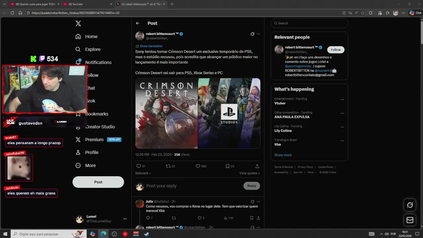
Task: Open more options for Lily Collins trend
Action: [x=342, y=127]
